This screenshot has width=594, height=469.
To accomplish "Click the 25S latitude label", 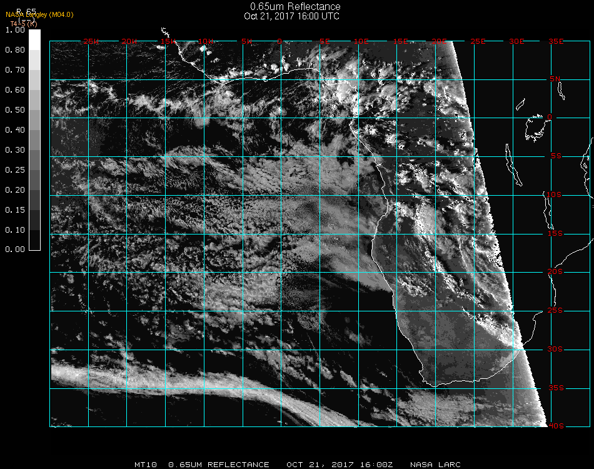I will (x=555, y=311).
